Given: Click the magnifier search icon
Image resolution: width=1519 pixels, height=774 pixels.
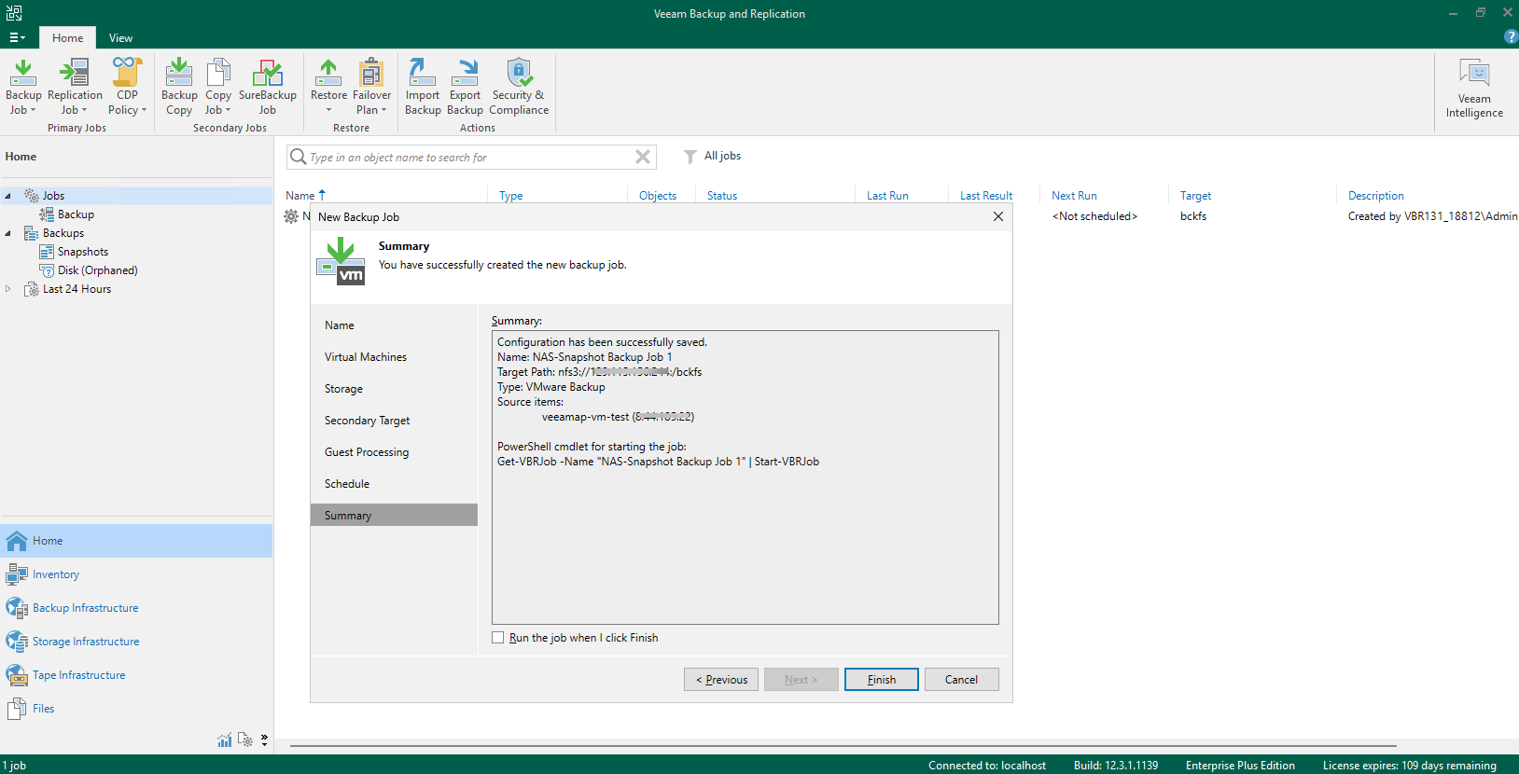Looking at the screenshot, I should [x=298, y=157].
